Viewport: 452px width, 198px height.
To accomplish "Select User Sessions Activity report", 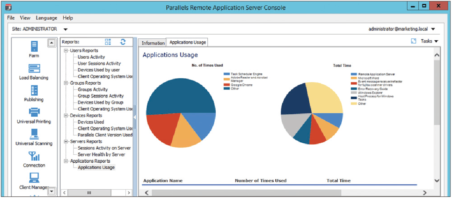I will pos(99,63).
